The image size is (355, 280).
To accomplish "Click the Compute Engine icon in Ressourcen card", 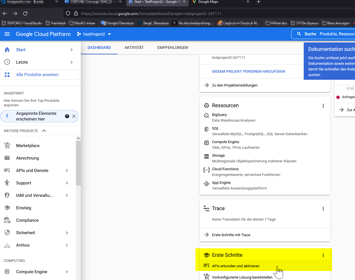I will click(207, 143).
